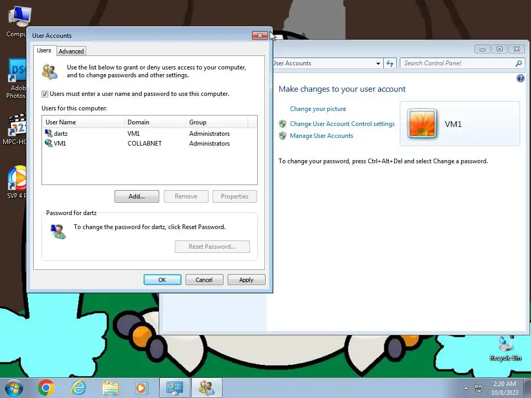Switch to the Advanced tab

(x=71, y=51)
